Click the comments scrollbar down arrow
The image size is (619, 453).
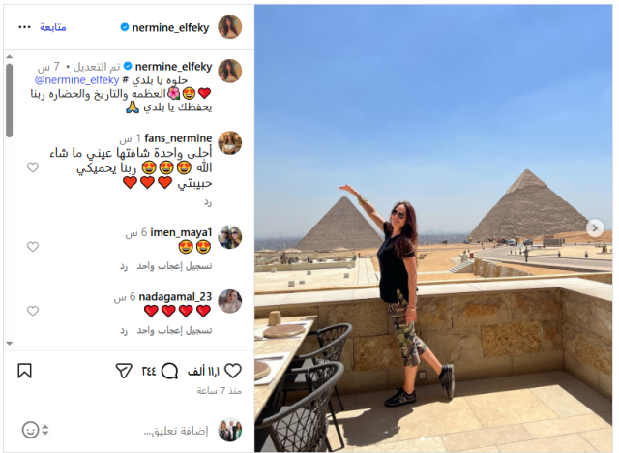pyautogui.click(x=10, y=344)
